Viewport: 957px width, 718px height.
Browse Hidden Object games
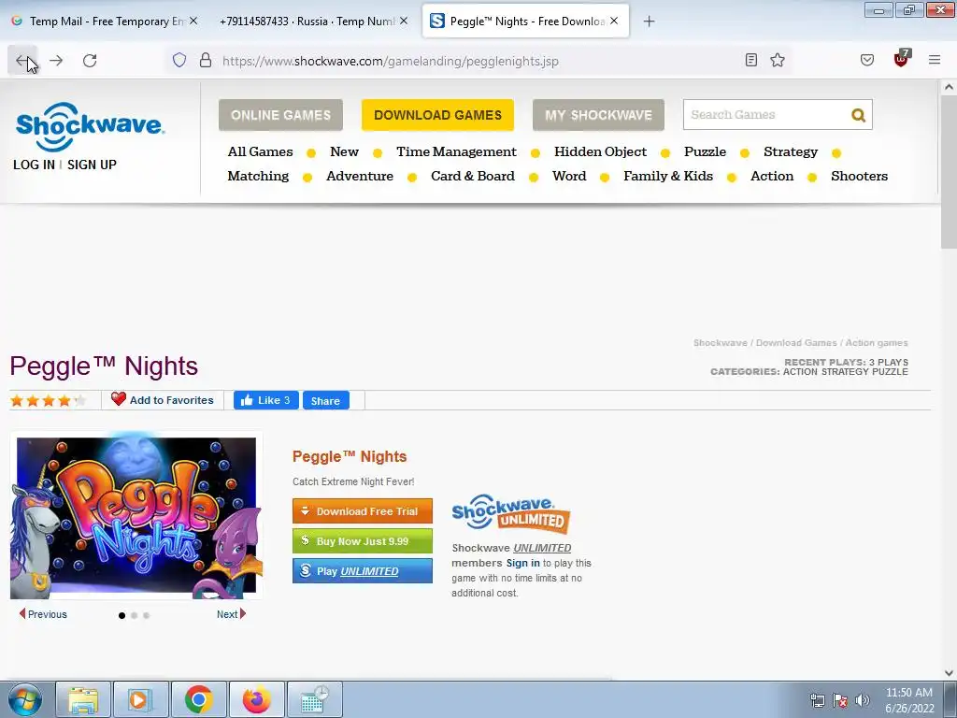[x=601, y=151]
